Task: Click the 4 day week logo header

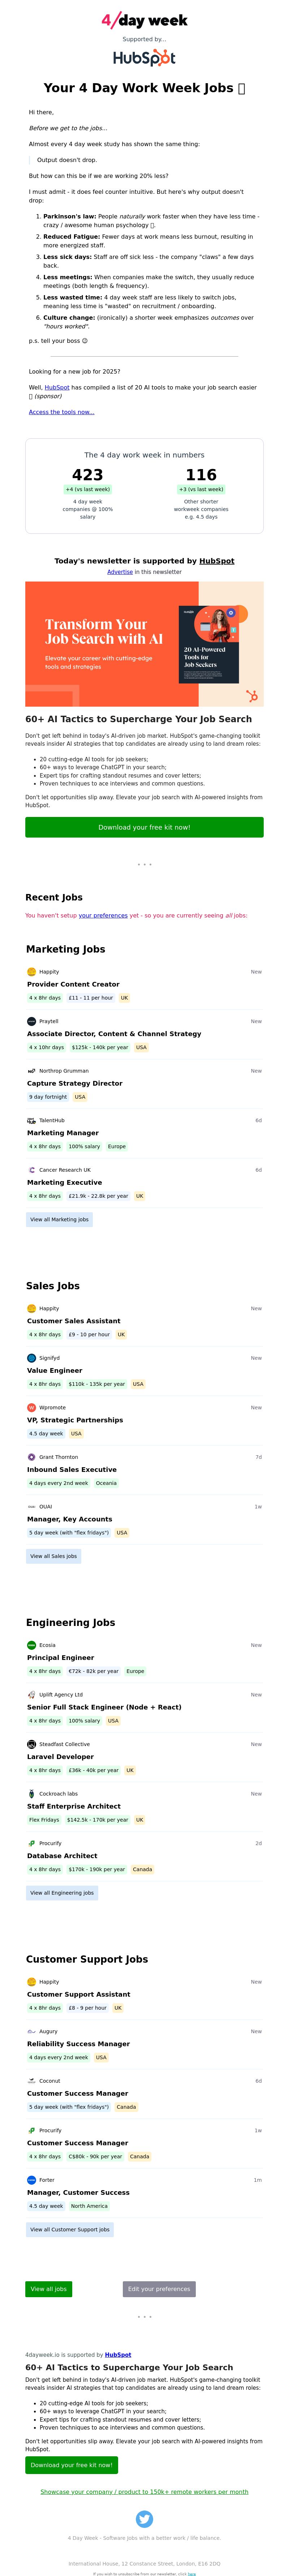Action: (x=144, y=20)
